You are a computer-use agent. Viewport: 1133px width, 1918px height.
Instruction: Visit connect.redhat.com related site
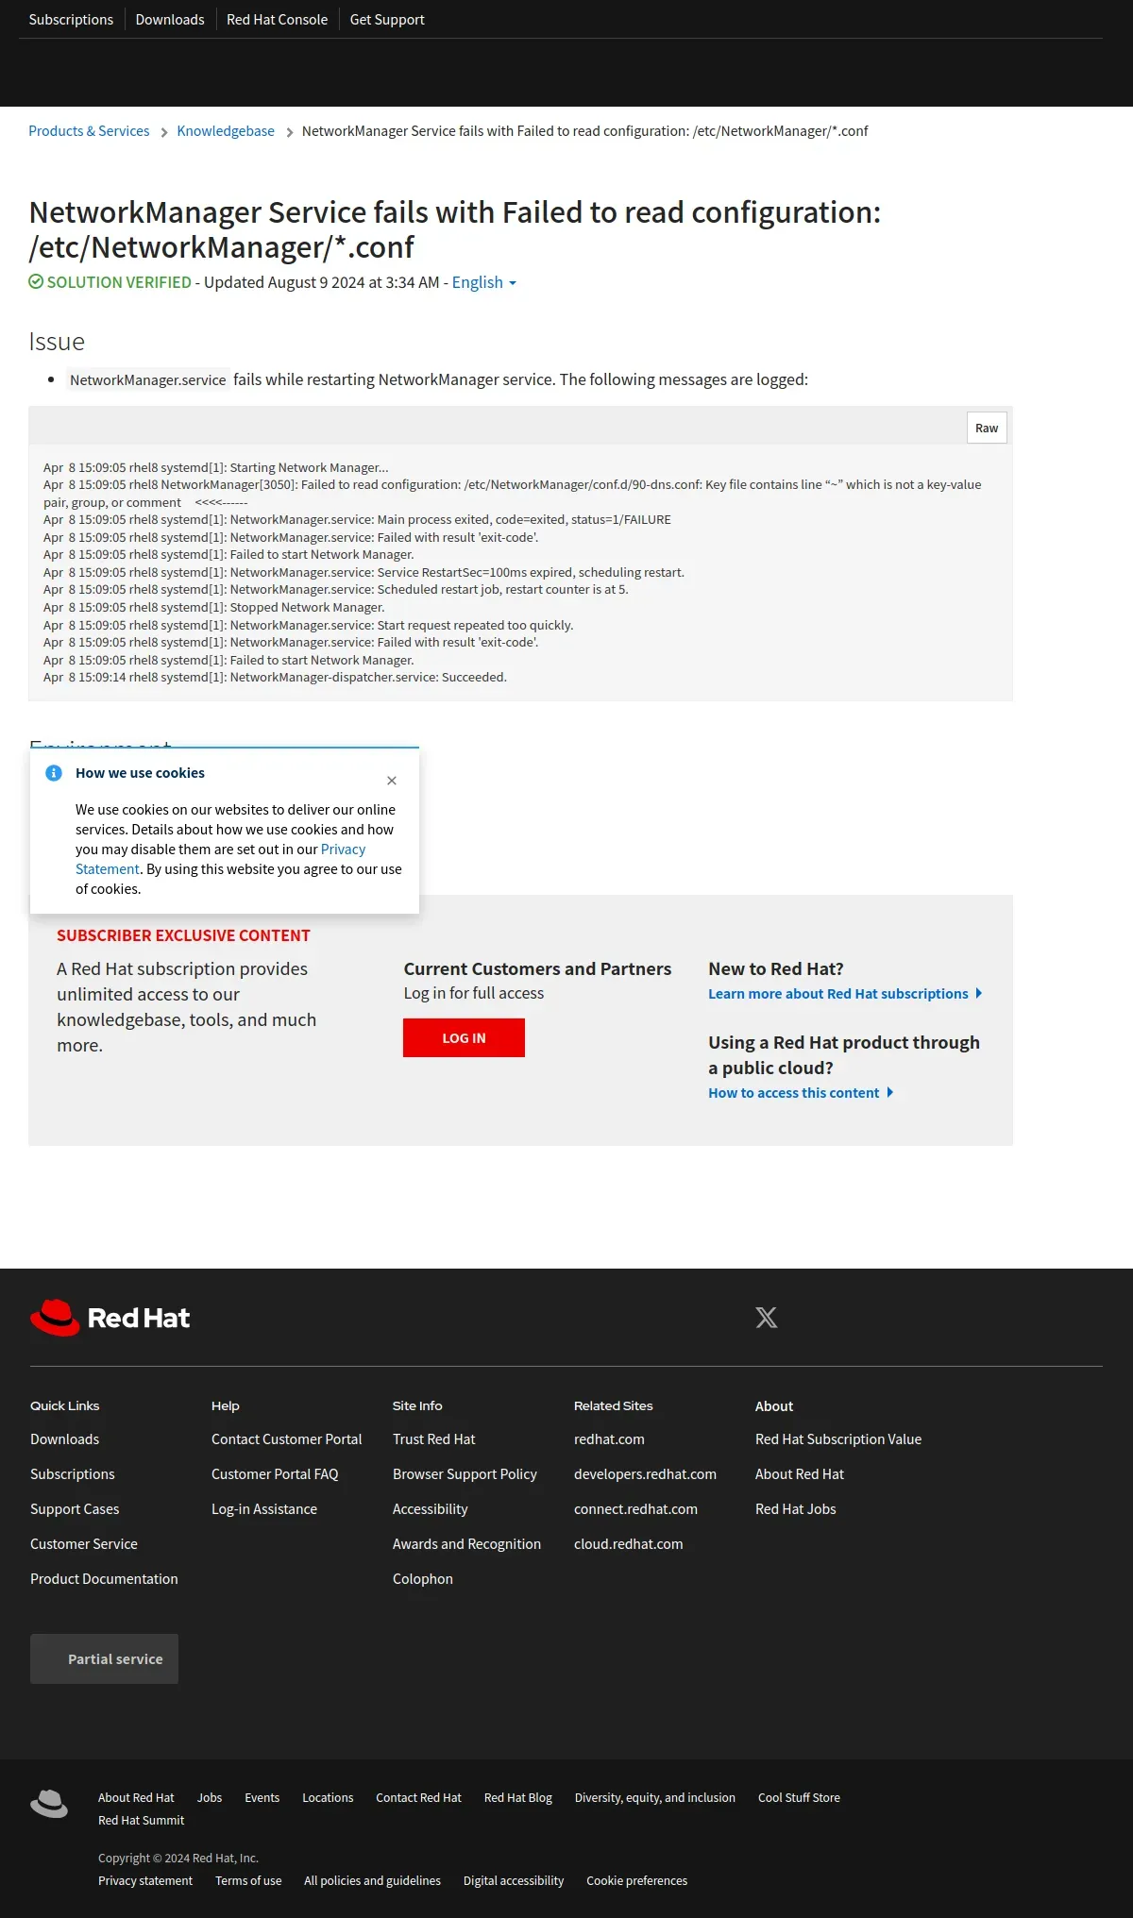[x=635, y=1509]
